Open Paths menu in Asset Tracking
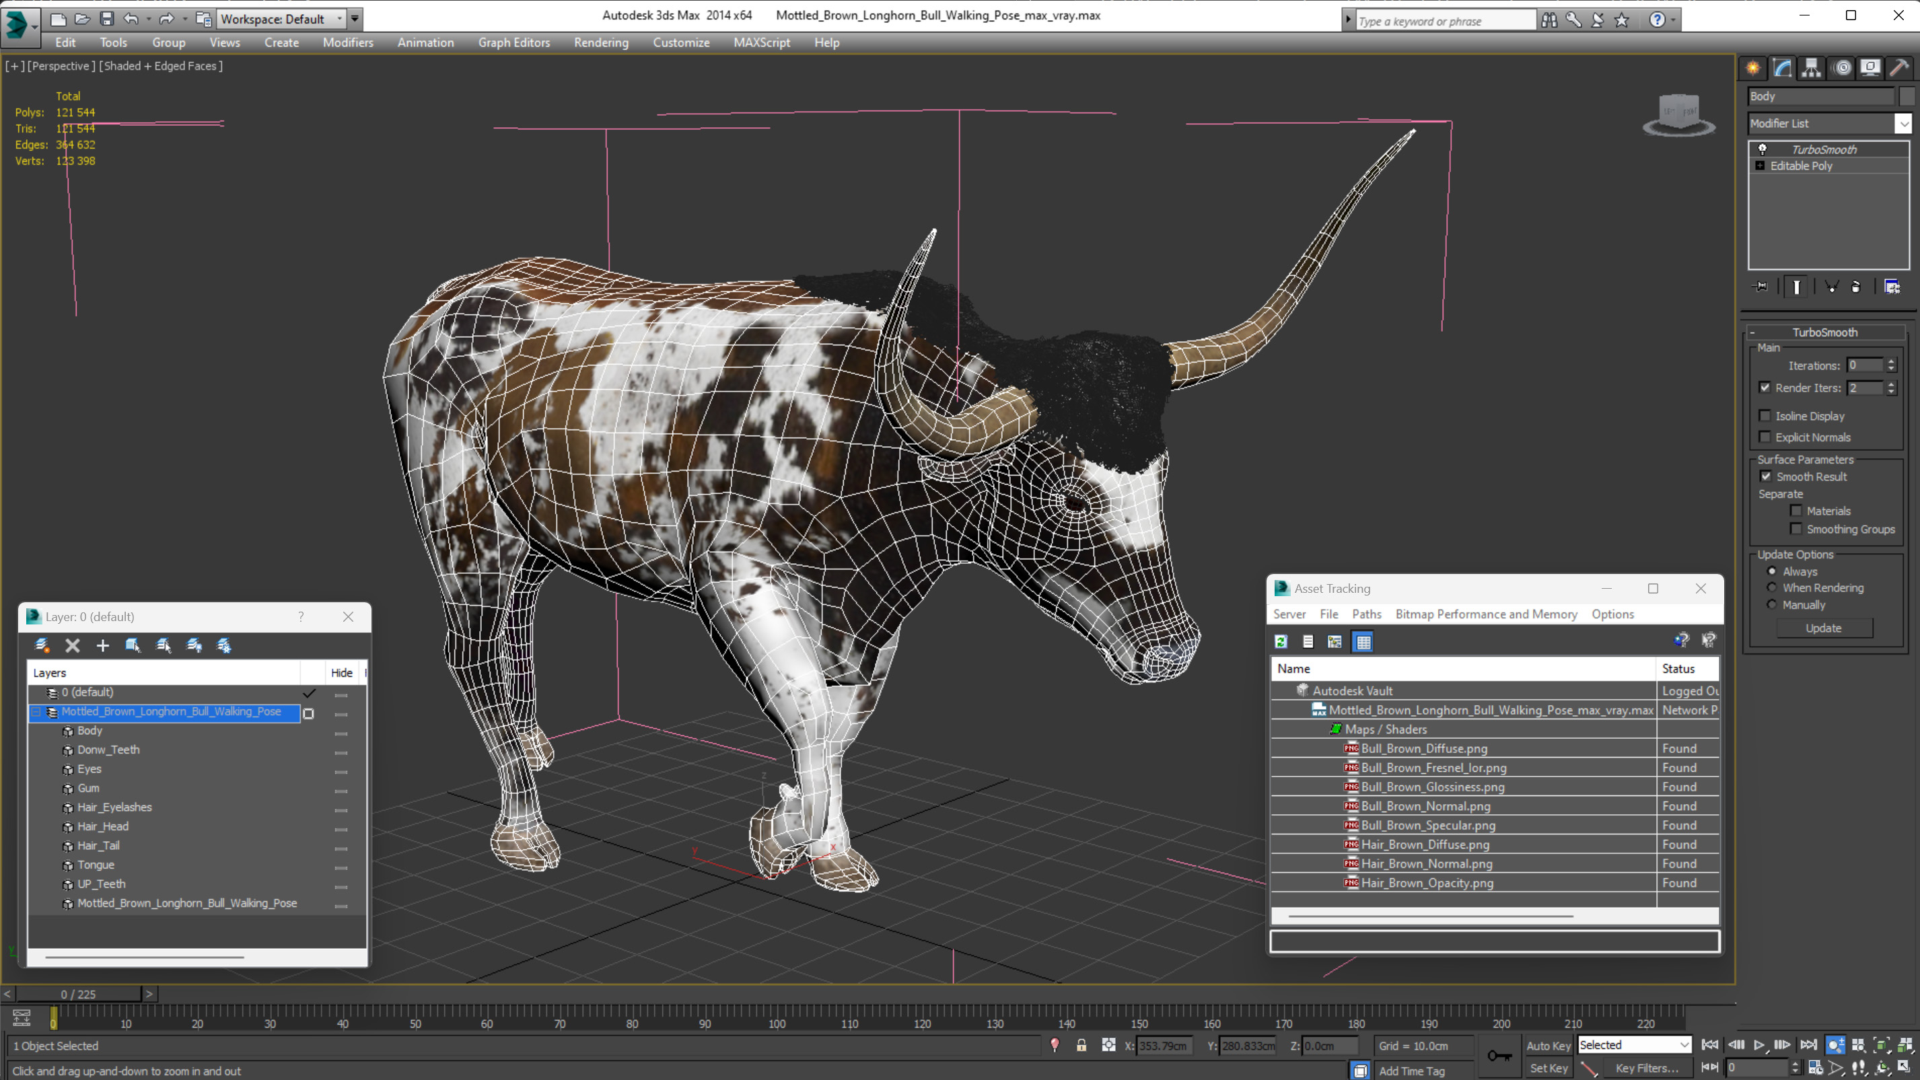Screen dimensions: 1920x1080 [1366, 614]
